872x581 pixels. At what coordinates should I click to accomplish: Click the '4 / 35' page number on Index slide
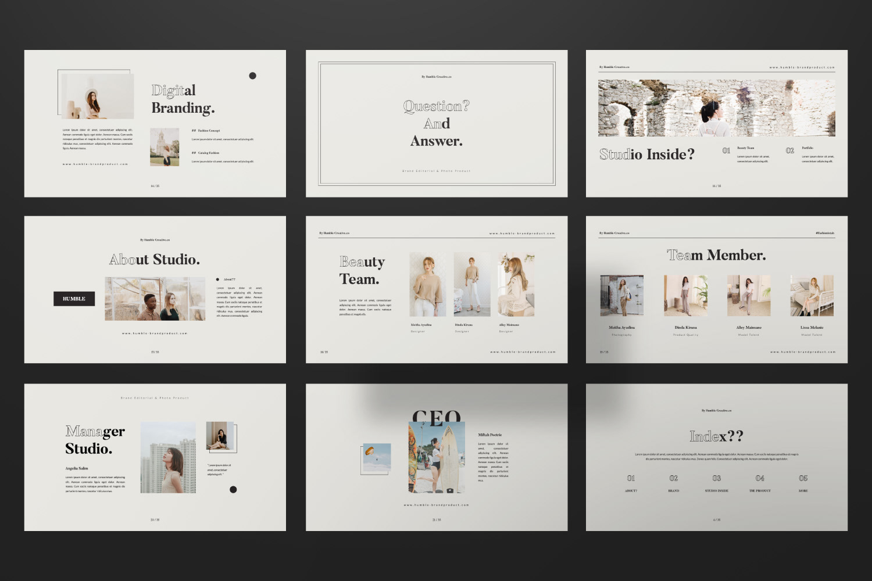717,520
